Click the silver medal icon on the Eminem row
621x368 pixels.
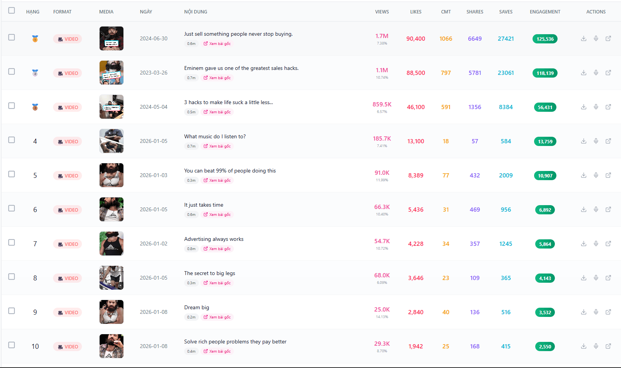[x=35, y=73]
